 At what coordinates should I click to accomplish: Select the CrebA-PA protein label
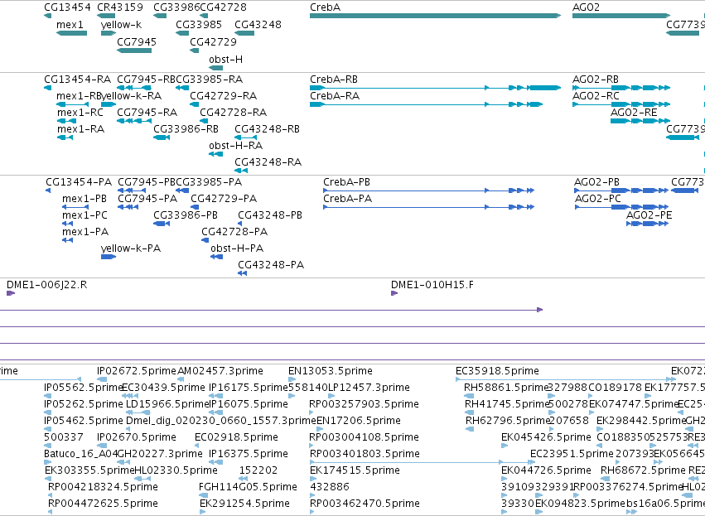pos(348,199)
